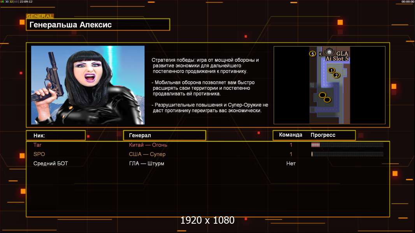Click SPO's loading progress bar
415x233 pixels.
pyautogui.click(x=347, y=154)
